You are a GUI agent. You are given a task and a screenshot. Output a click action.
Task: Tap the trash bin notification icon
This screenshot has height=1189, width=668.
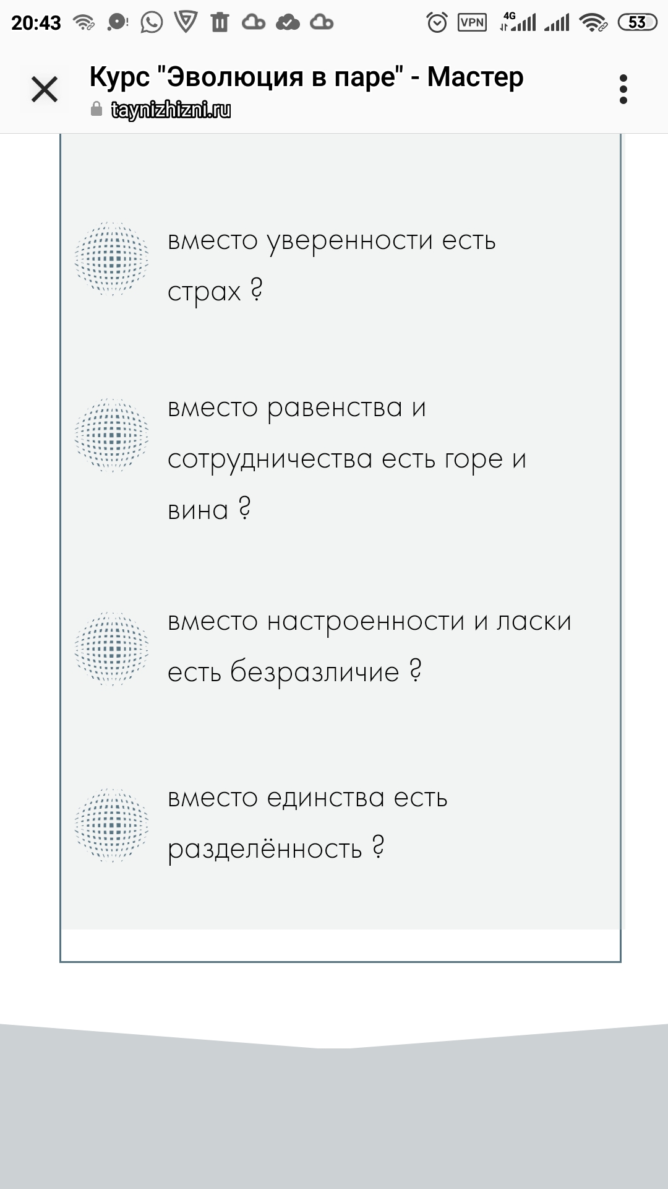[x=220, y=23]
